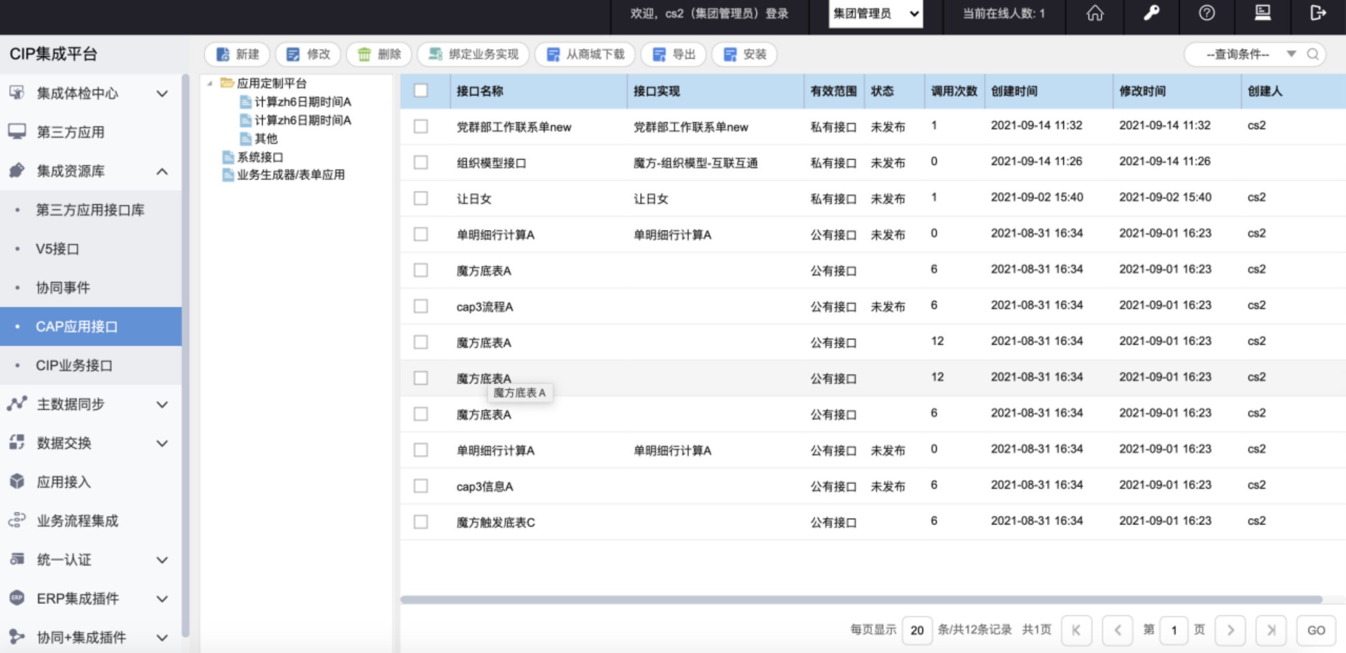Image resolution: width=1346 pixels, height=653 pixels.
Task: Click the monitor icon in top bar
Action: click(x=1262, y=14)
